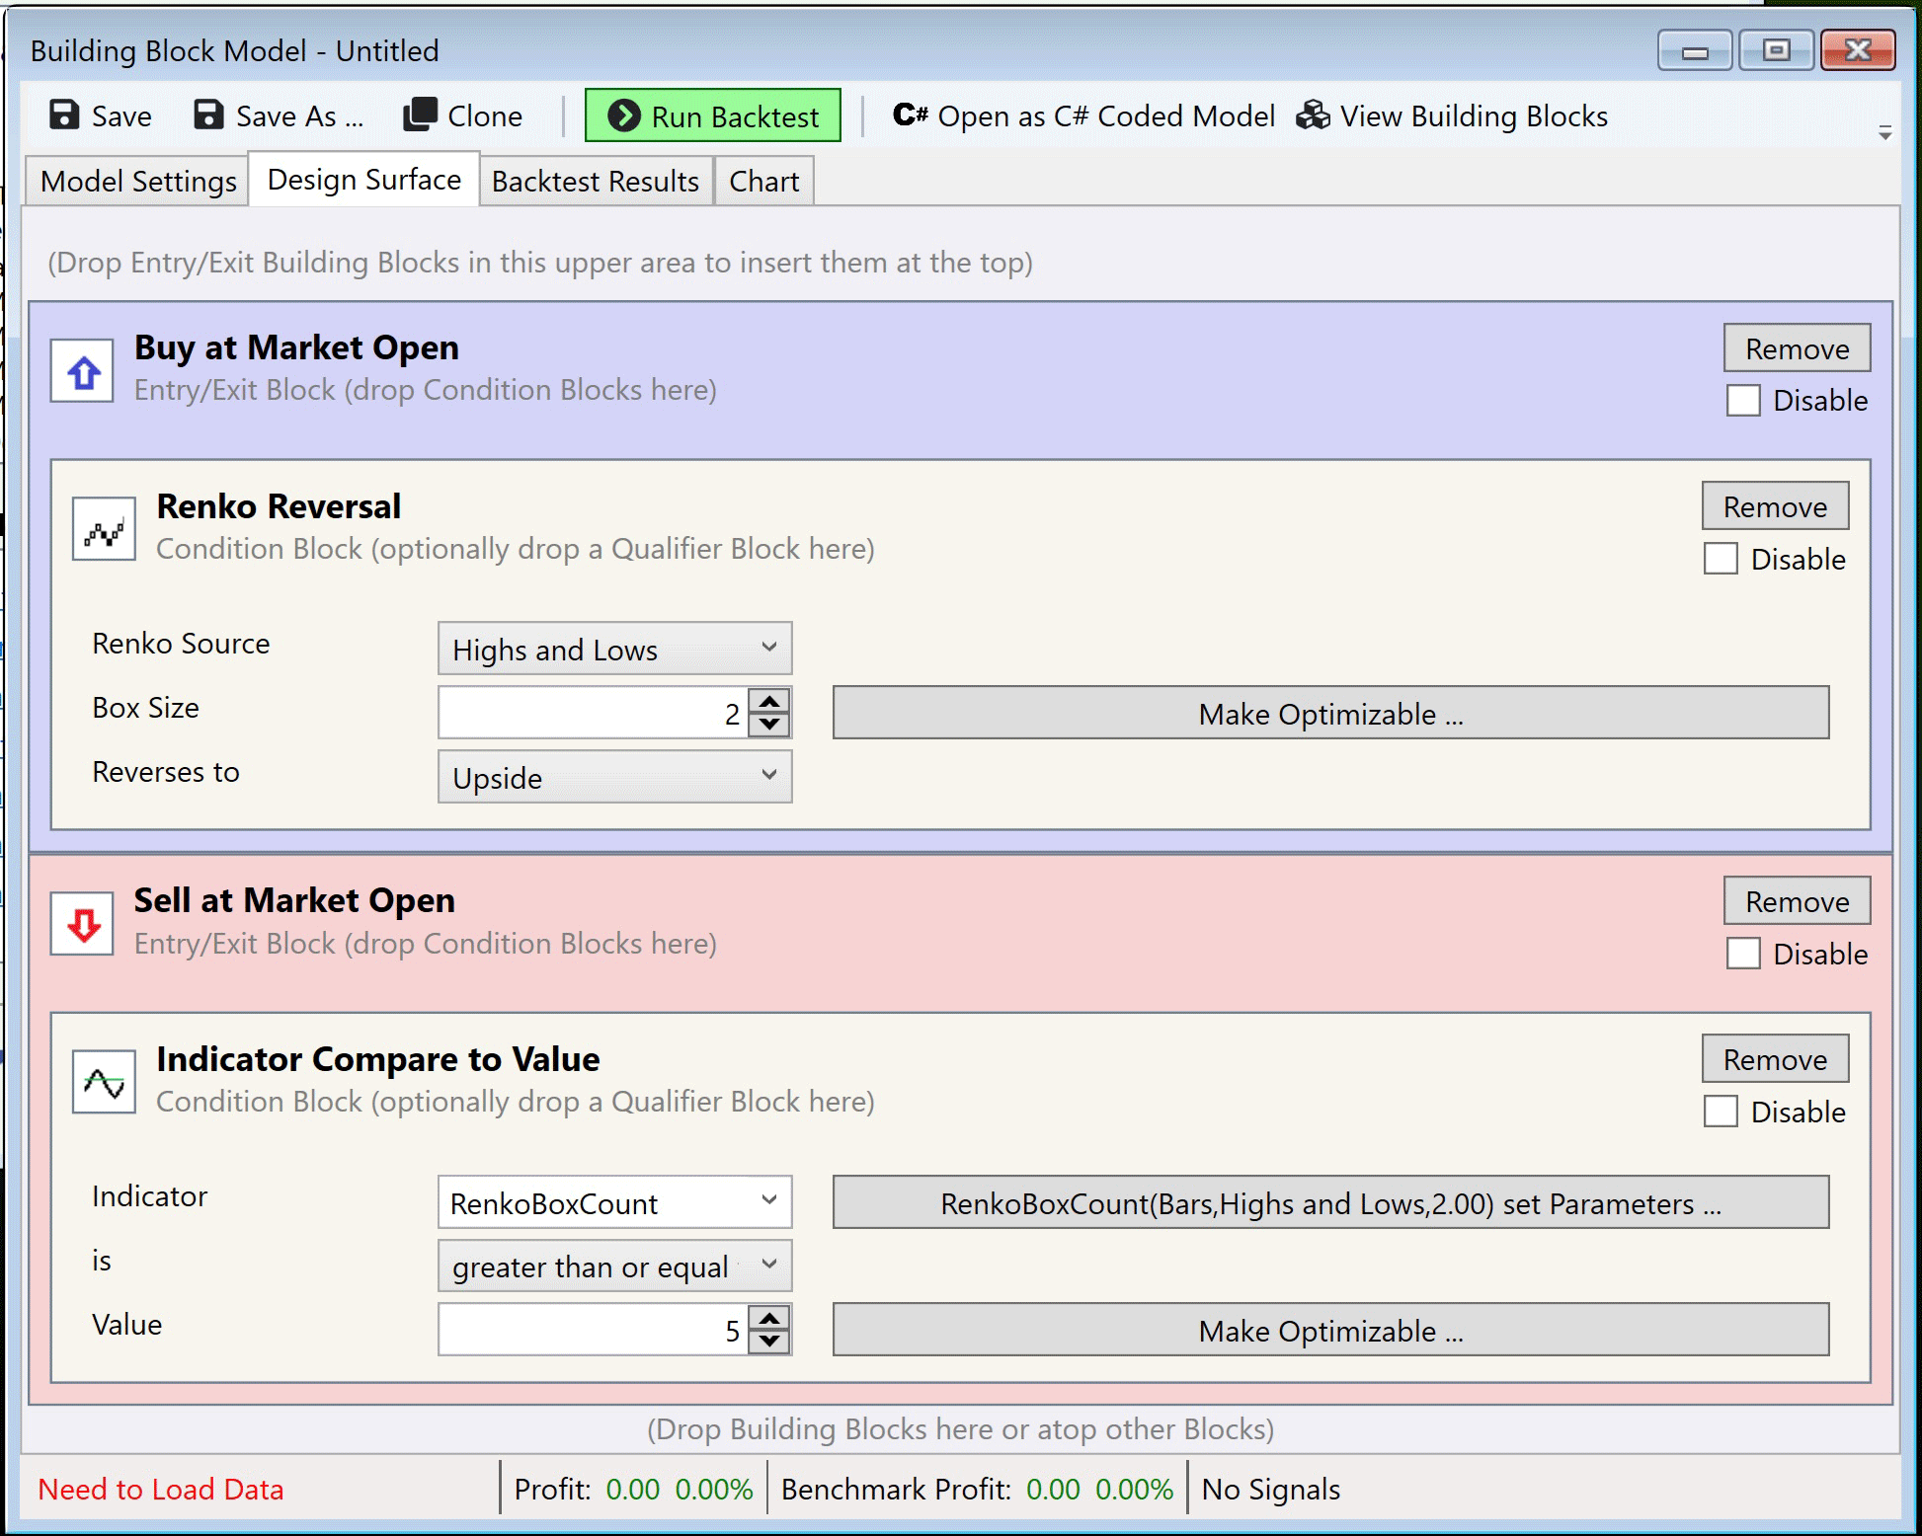Click RenkoBoxCount set Parameters button
The height and width of the screenshot is (1536, 1922).
click(x=1330, y=1202)
